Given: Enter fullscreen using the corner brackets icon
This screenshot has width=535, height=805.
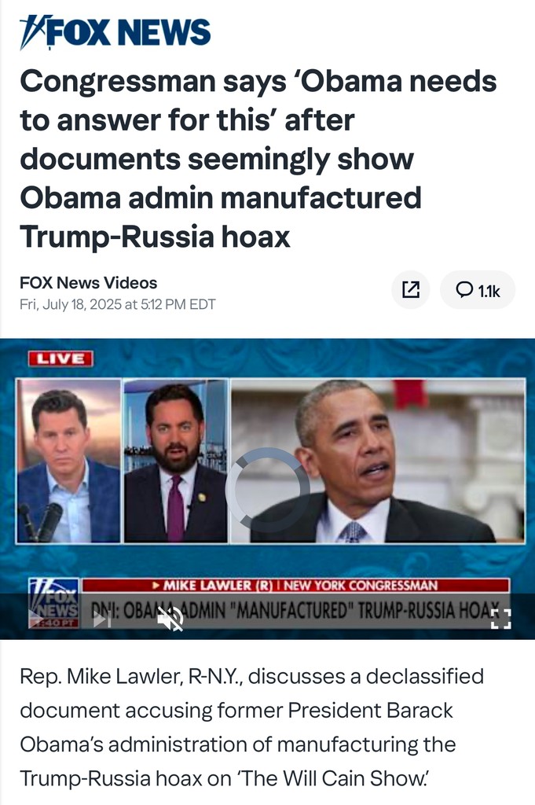Looking at the screenshot, I should (500, 619).
